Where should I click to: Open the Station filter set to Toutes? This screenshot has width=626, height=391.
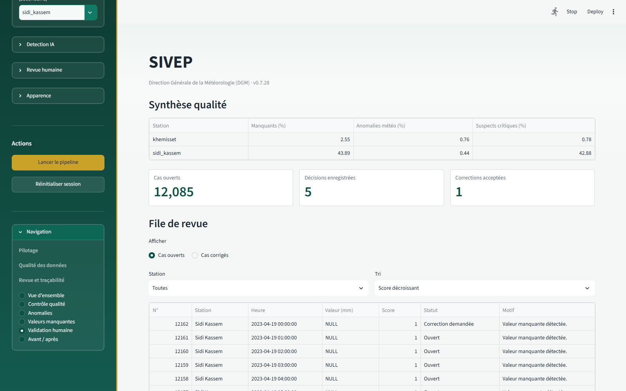259,288
